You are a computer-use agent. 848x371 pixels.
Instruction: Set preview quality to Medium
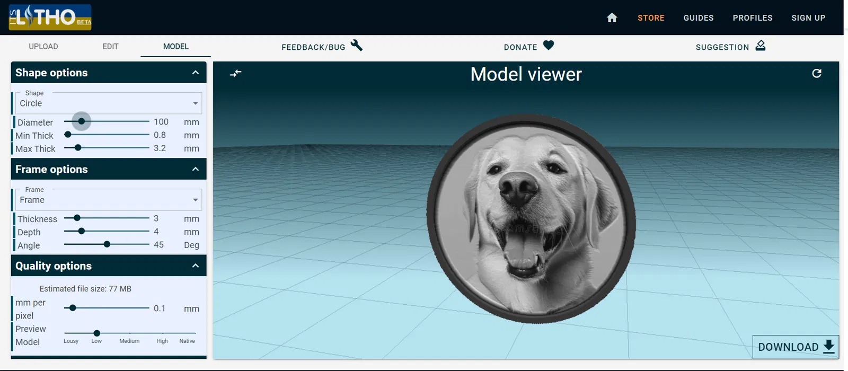coord(129,341)
